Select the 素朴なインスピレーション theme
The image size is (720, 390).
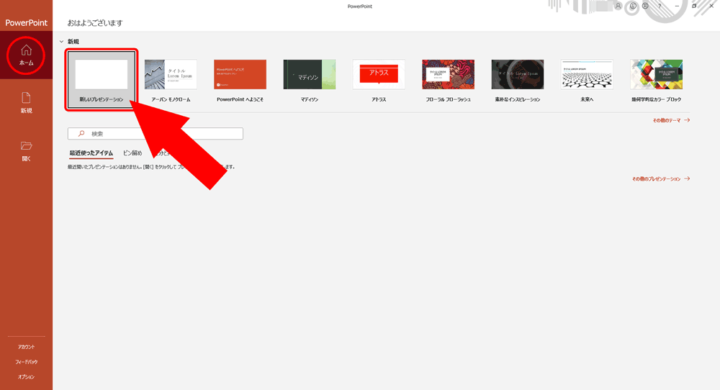point(518,80)
